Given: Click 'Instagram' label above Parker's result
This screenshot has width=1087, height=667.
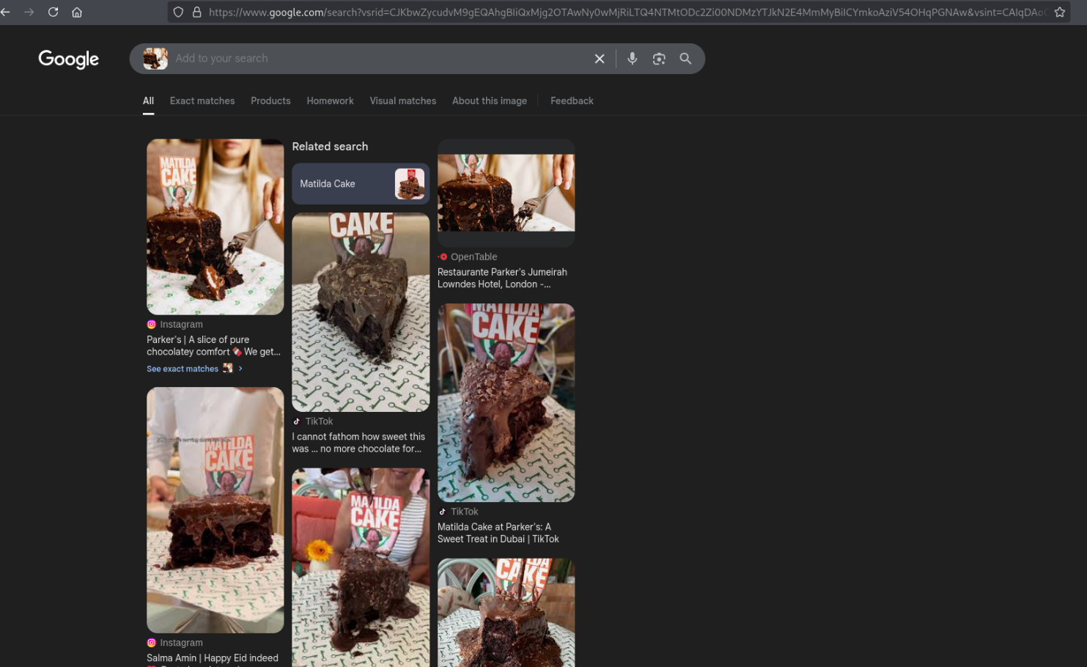Looking at the screenshot, I should coord(181,325).
